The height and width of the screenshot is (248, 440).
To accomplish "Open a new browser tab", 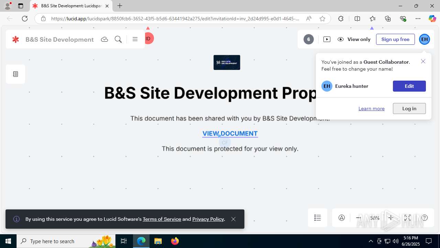I will click(120, 6).
